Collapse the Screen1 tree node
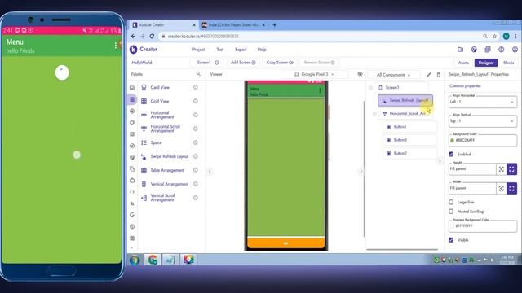Image resolution: width=522 pixels, height=293 pixels. tap(370, 88)
